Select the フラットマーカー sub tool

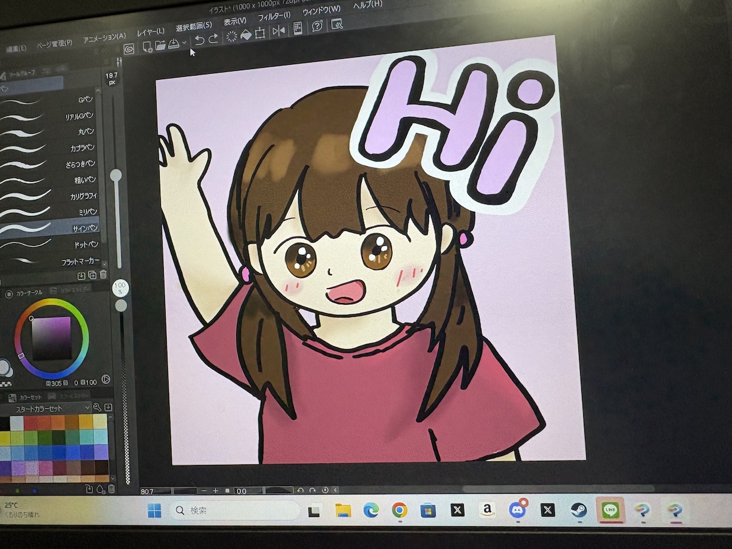coord(49,262)
